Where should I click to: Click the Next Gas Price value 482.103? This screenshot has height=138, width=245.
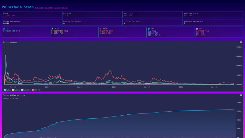188,16
